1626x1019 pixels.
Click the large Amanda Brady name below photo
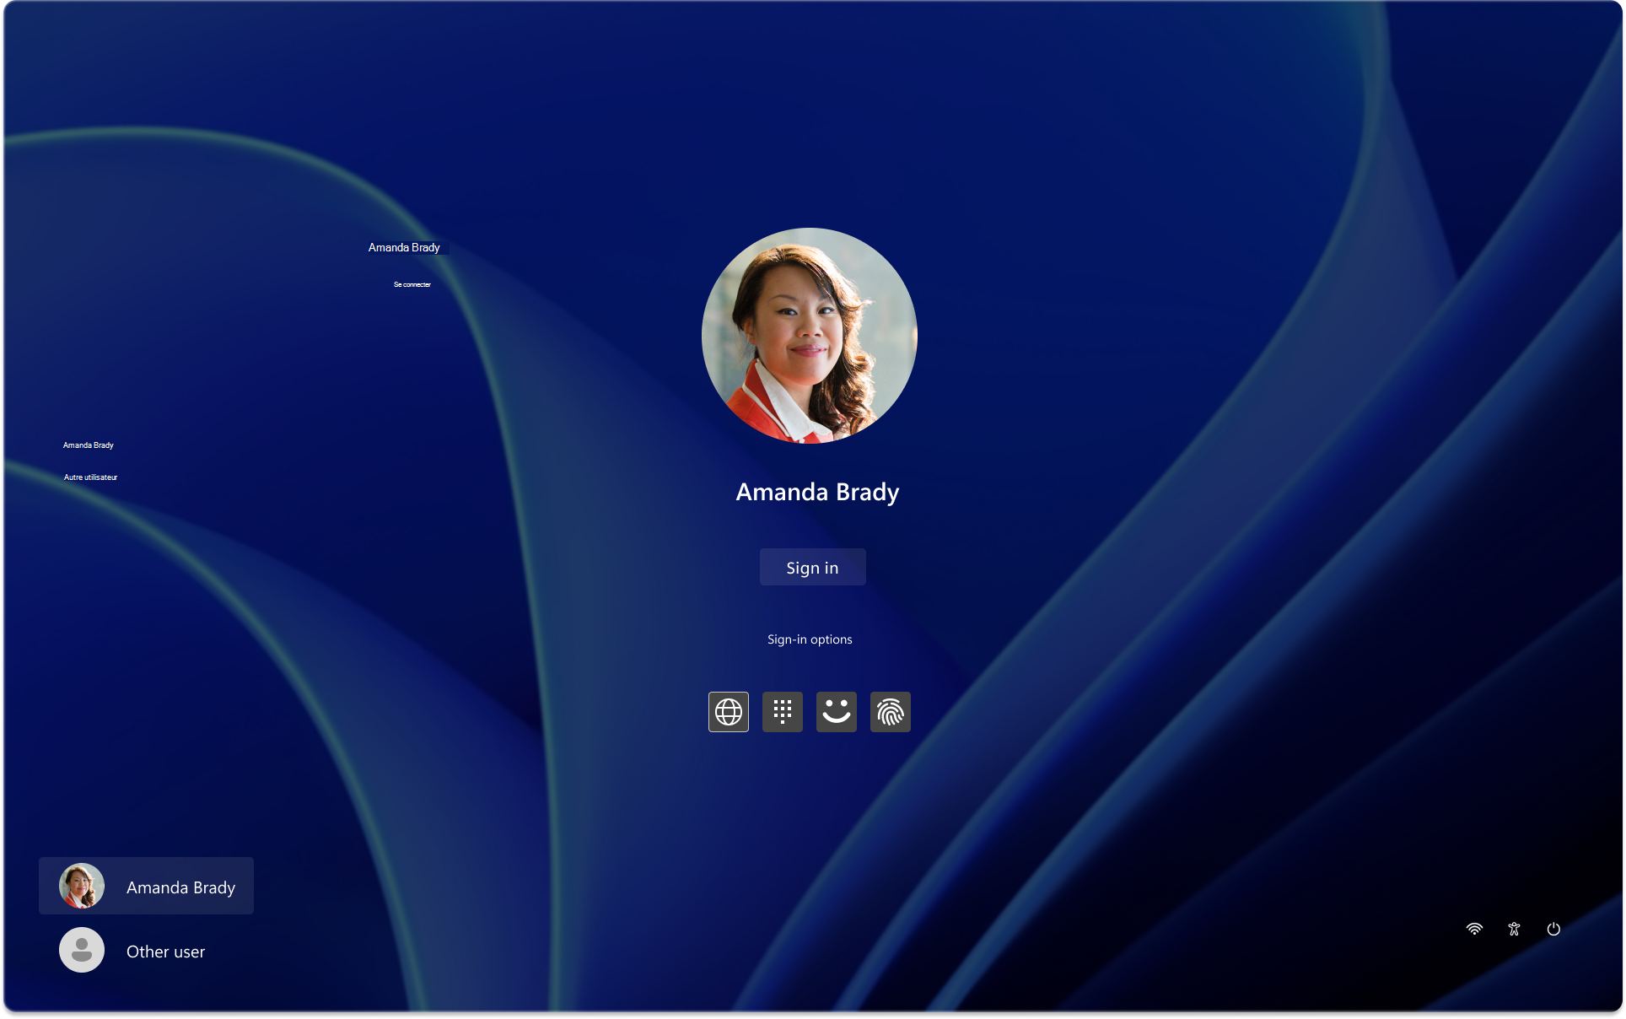click(817, 492)
